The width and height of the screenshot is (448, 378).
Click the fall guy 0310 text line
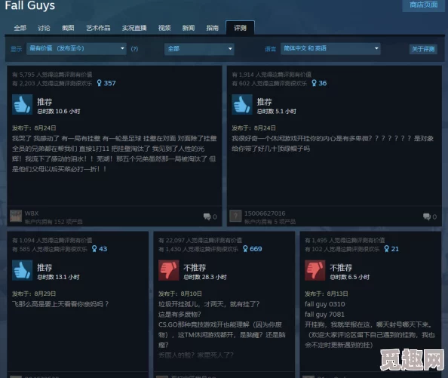(325, 304)
